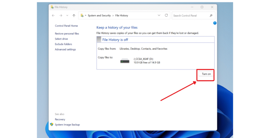Select System and Security breadcrumb
This screenshot has width=277, height=138.
pos(99,15)
